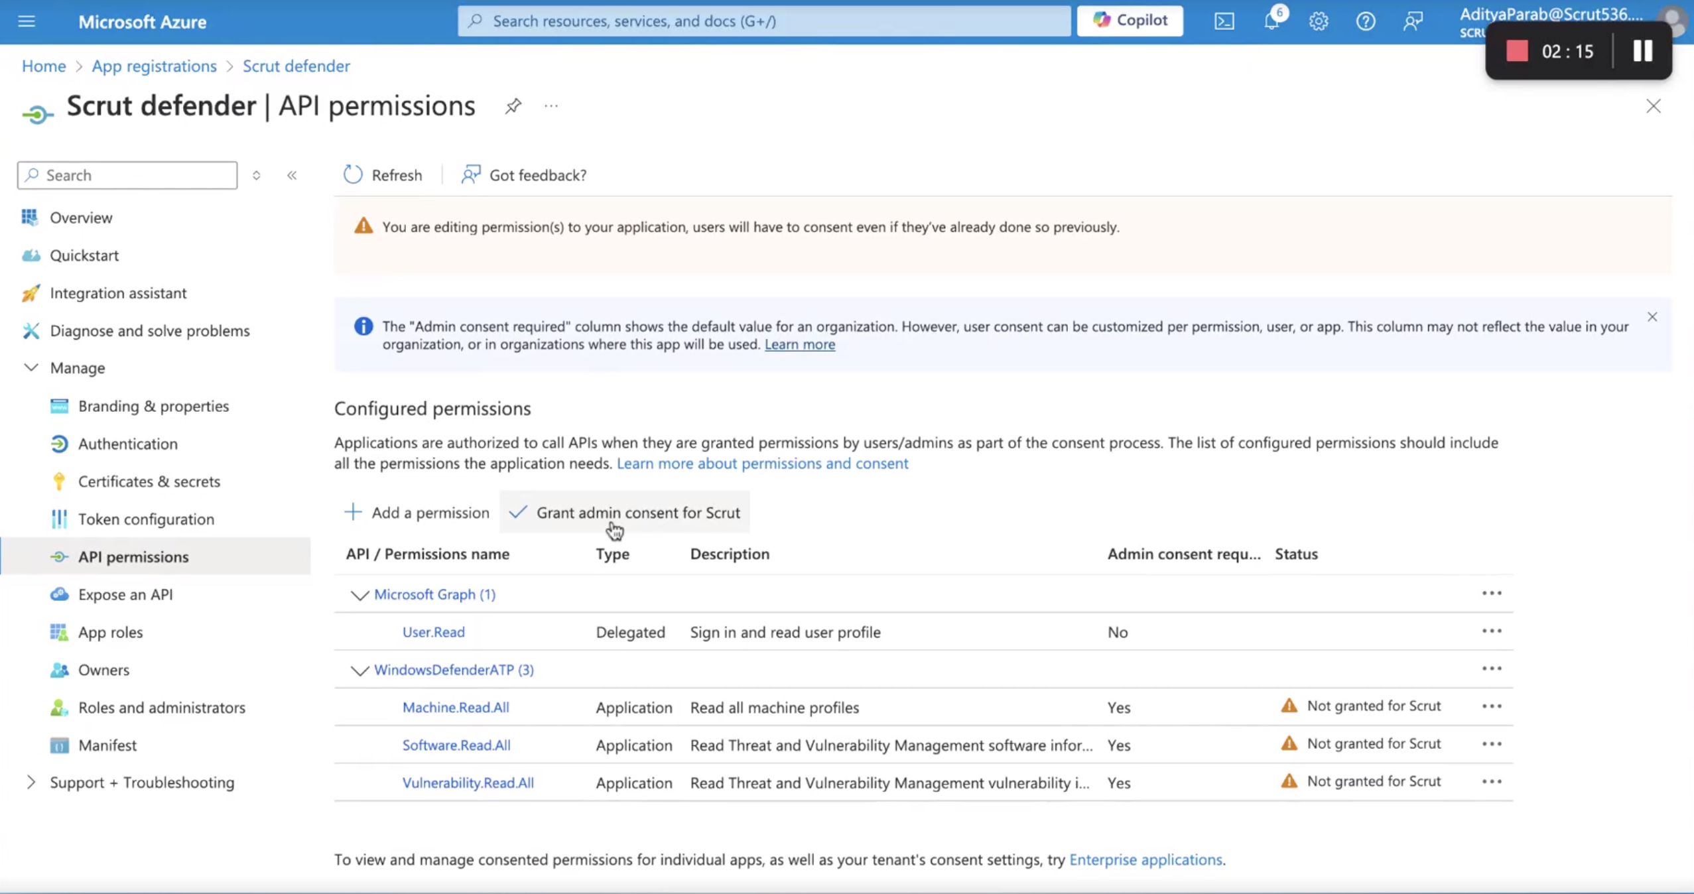Collapse the Manage menu section
This screenshot has height=894, width=1694.
[31, 367]
